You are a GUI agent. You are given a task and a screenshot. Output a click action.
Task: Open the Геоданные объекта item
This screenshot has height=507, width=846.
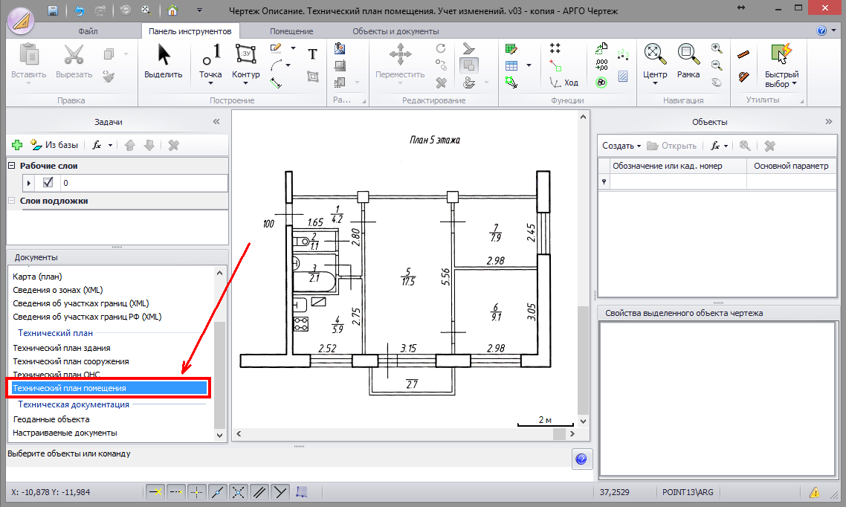[x=51, y=419]
